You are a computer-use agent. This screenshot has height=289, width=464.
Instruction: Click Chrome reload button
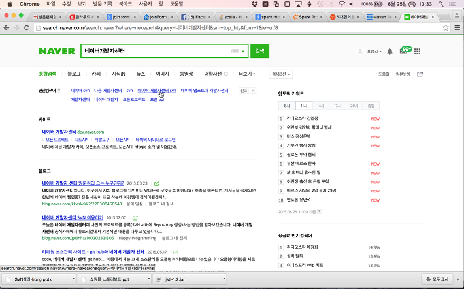click(27, 28)
